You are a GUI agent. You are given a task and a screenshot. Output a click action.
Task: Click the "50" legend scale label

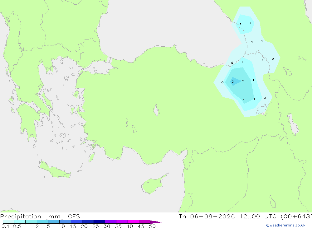[152, 226]
